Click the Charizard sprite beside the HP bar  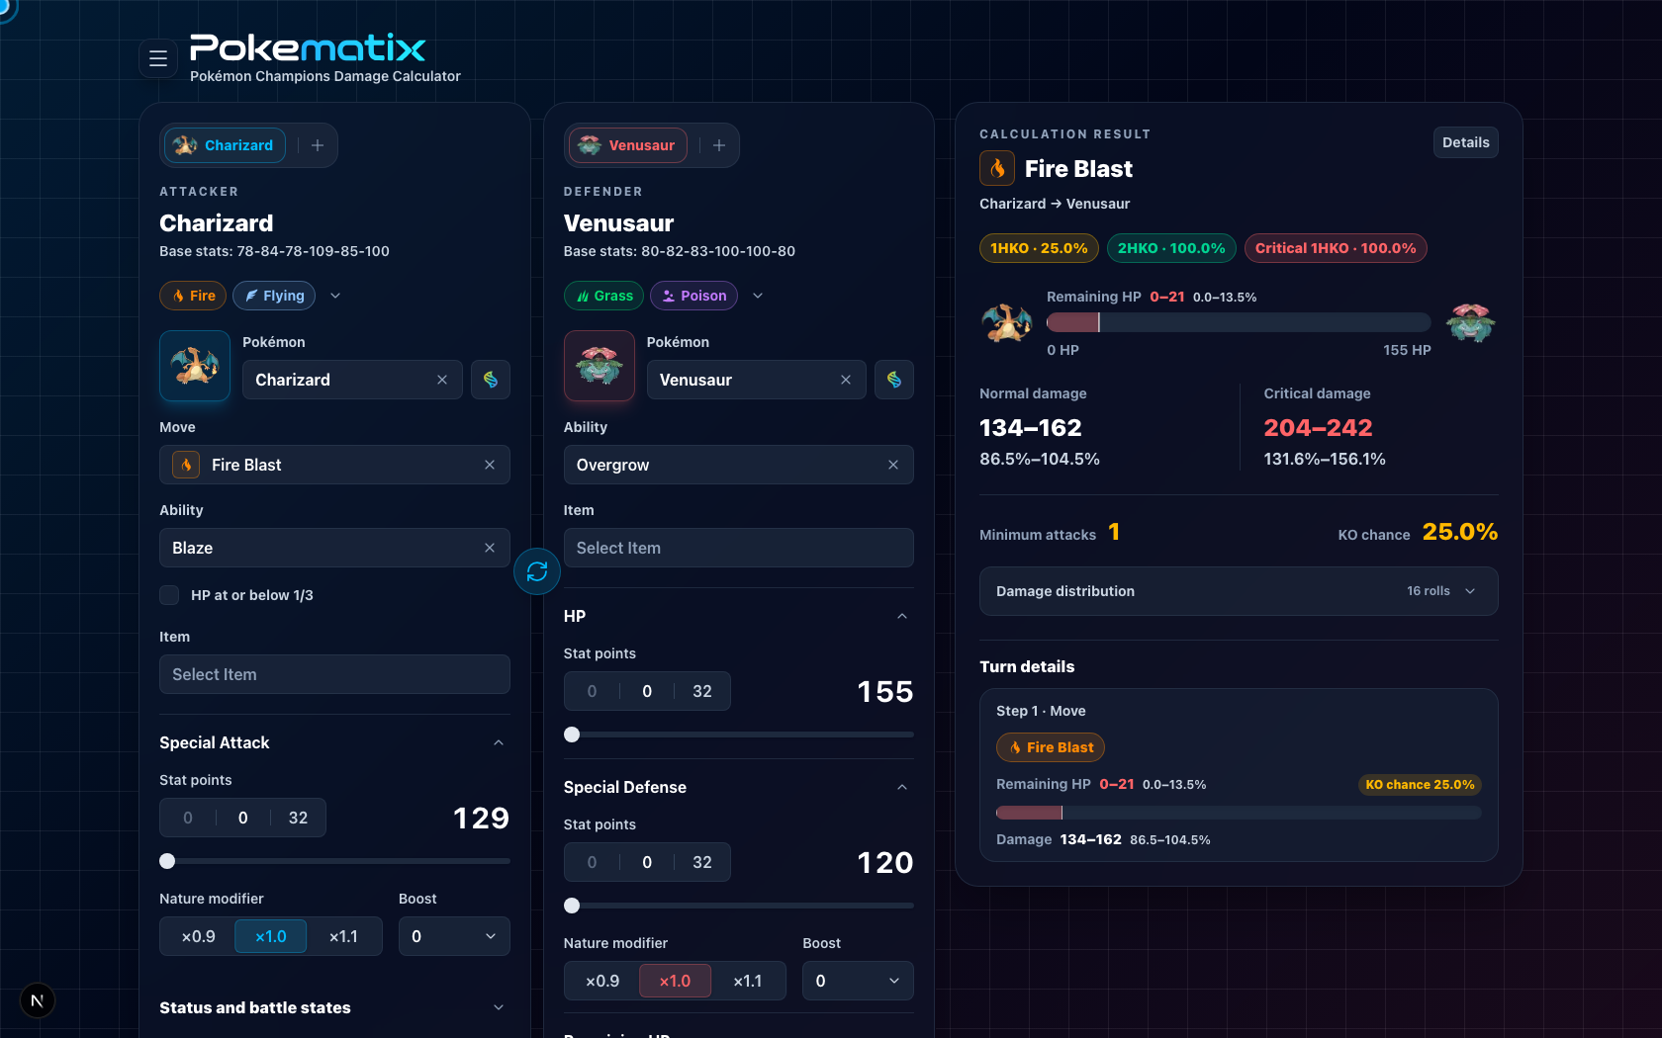pos(1007,322)
